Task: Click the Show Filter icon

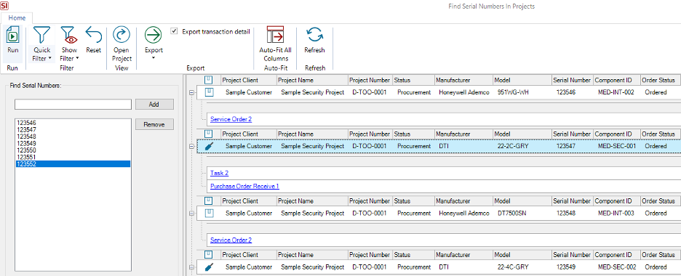Action: point(69,35)
